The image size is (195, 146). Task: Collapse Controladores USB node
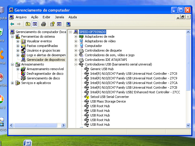click(76, 64)
